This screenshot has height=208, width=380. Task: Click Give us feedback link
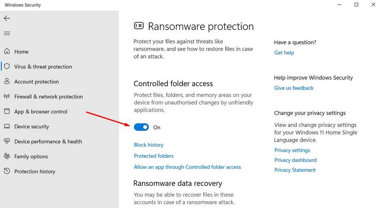point(293,88)
